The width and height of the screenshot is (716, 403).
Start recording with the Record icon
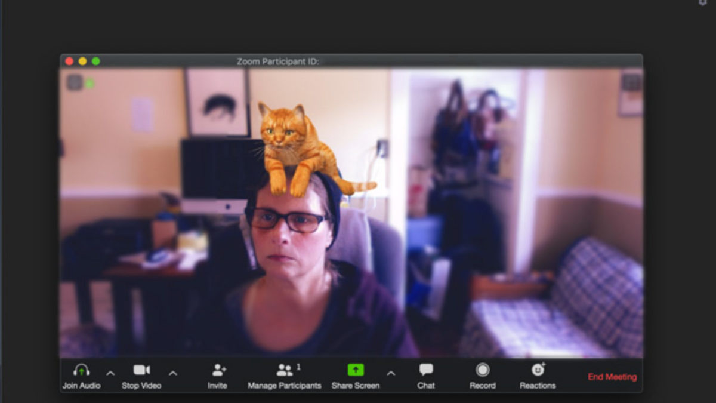[x=482, y=370]
